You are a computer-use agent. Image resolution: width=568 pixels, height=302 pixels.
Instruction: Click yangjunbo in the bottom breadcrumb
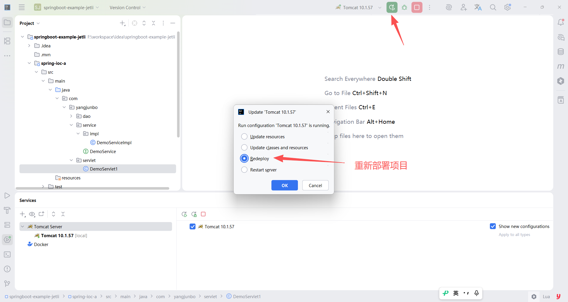tap(185, 296)
